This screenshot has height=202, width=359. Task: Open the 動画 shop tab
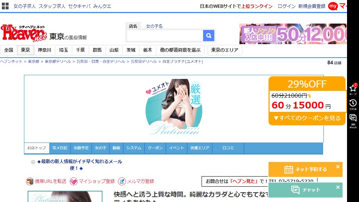tap(116, 148)
